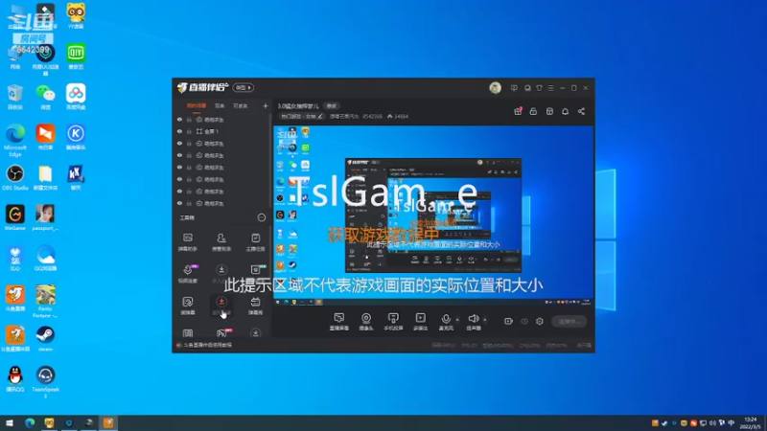Toggle the eye of the topmost layer row
Viewport: 767px width, 431px height.
(179, 119)
